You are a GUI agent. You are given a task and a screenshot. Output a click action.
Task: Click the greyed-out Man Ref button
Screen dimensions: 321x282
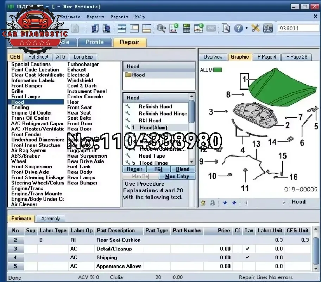pyautogui.click(x=141, y=176)
